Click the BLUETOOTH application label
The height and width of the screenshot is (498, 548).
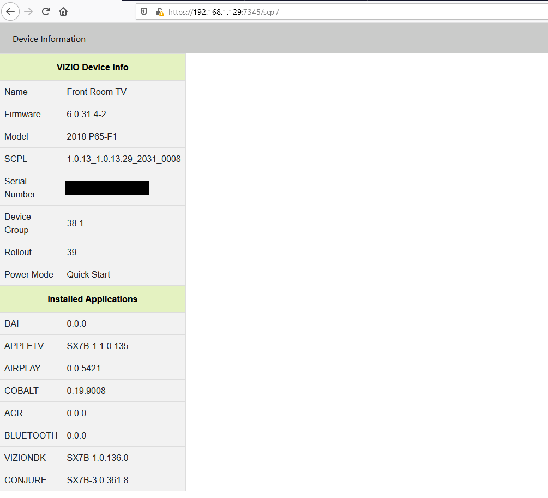pyautogui.click(x=31, y=435)
